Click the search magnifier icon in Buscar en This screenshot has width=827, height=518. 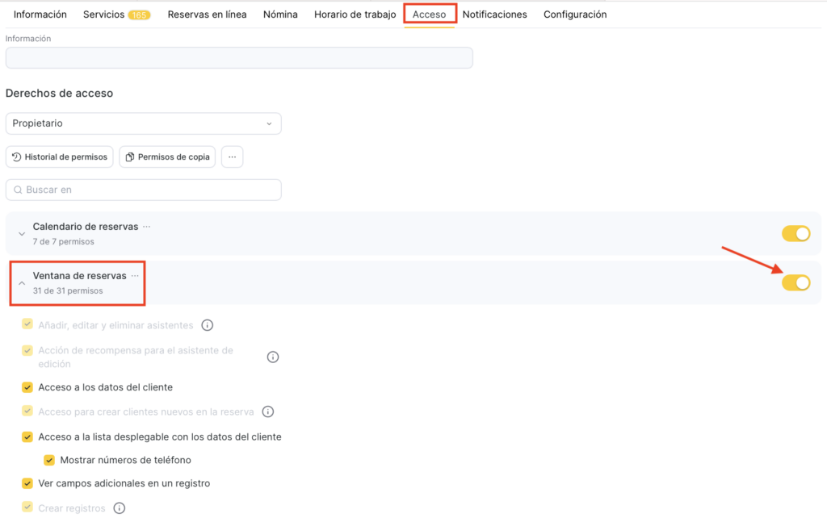(18, 190)
